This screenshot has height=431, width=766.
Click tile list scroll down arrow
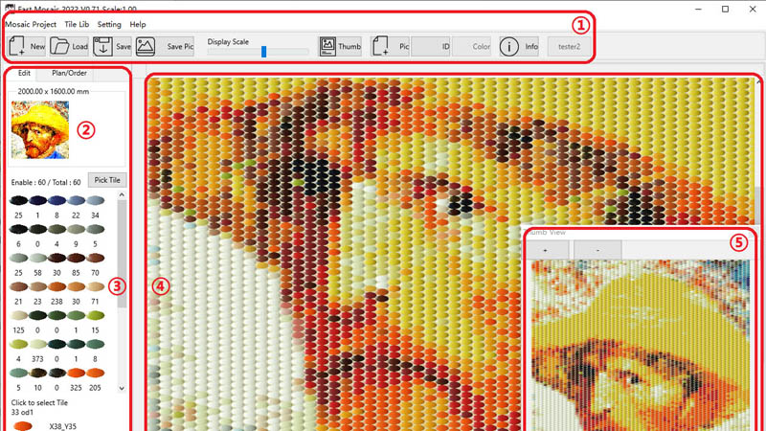(x=122, y=389)
